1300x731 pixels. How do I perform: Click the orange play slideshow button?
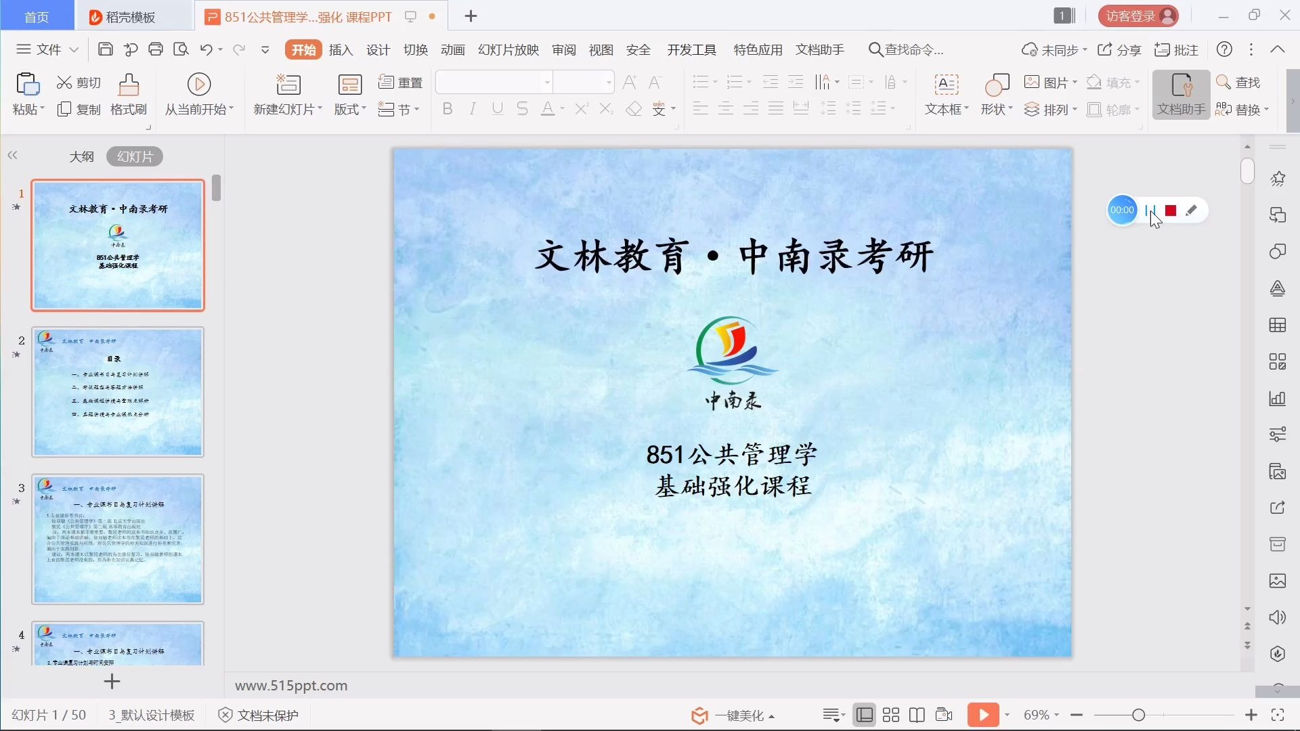pyautogui.click(x=983, y=715)
